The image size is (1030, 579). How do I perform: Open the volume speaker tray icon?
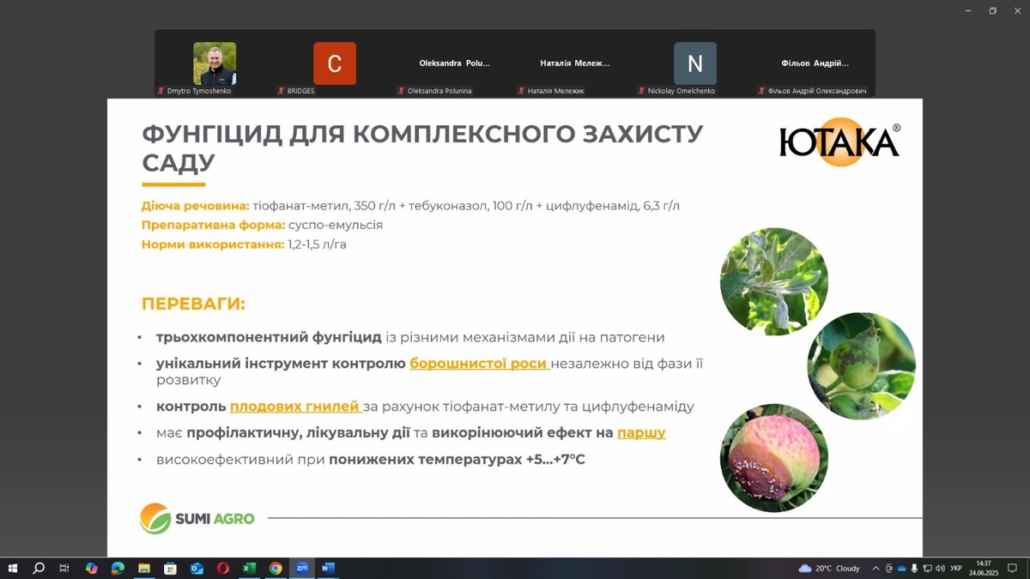940,568
